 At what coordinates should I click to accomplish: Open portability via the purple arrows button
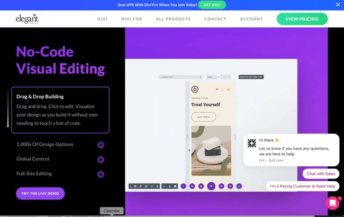click(239, 186)
